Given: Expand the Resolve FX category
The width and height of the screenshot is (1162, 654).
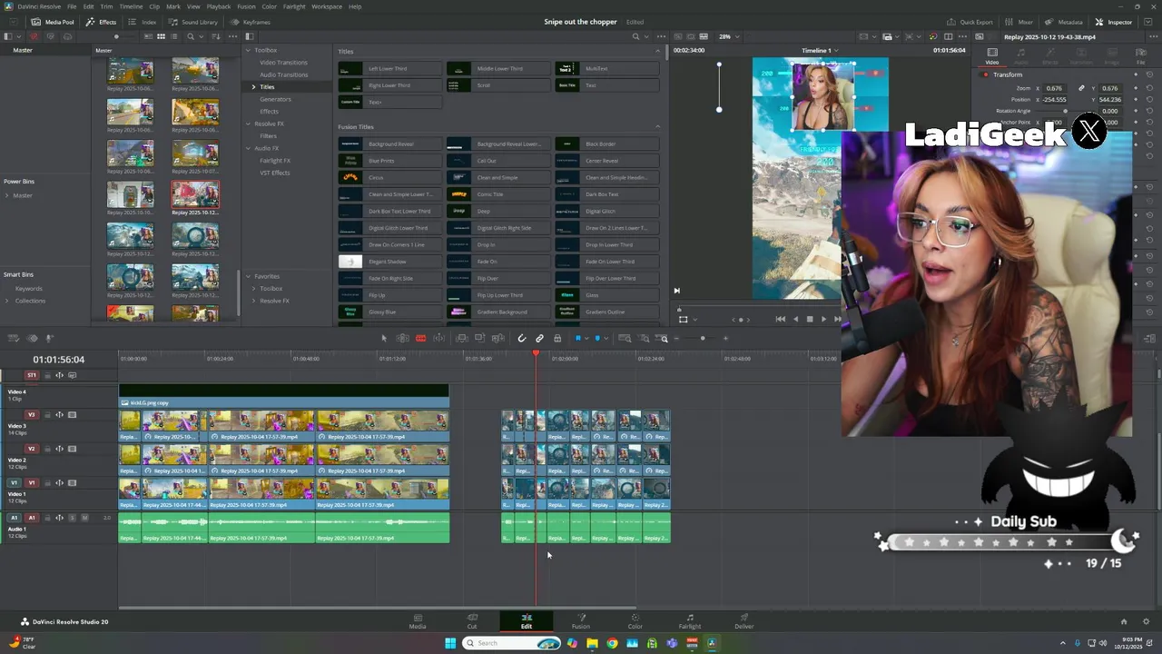Looking at the screenshot, I should click(x=247, y=124).
